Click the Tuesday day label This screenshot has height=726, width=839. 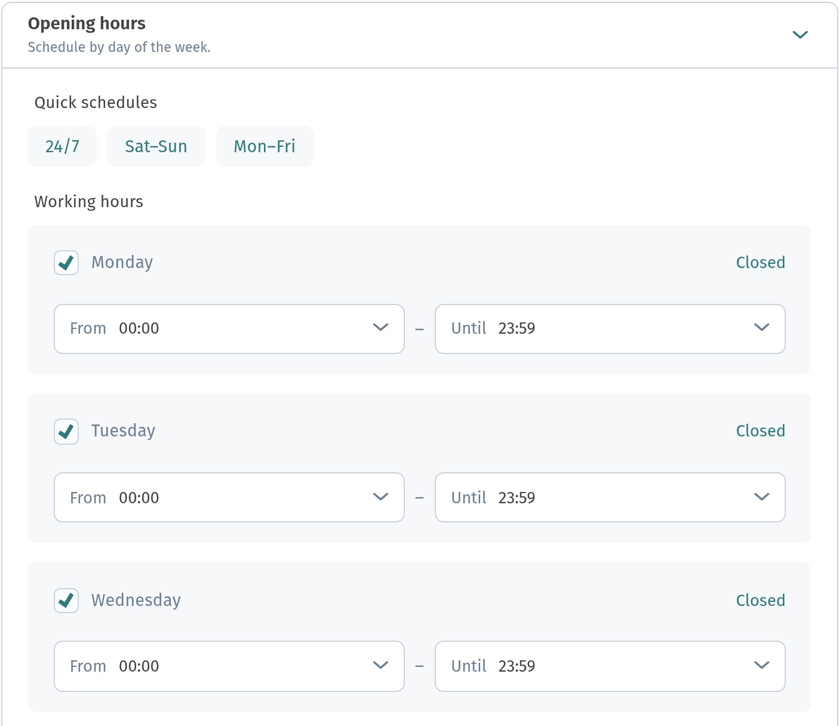click(x=123, y=431)
